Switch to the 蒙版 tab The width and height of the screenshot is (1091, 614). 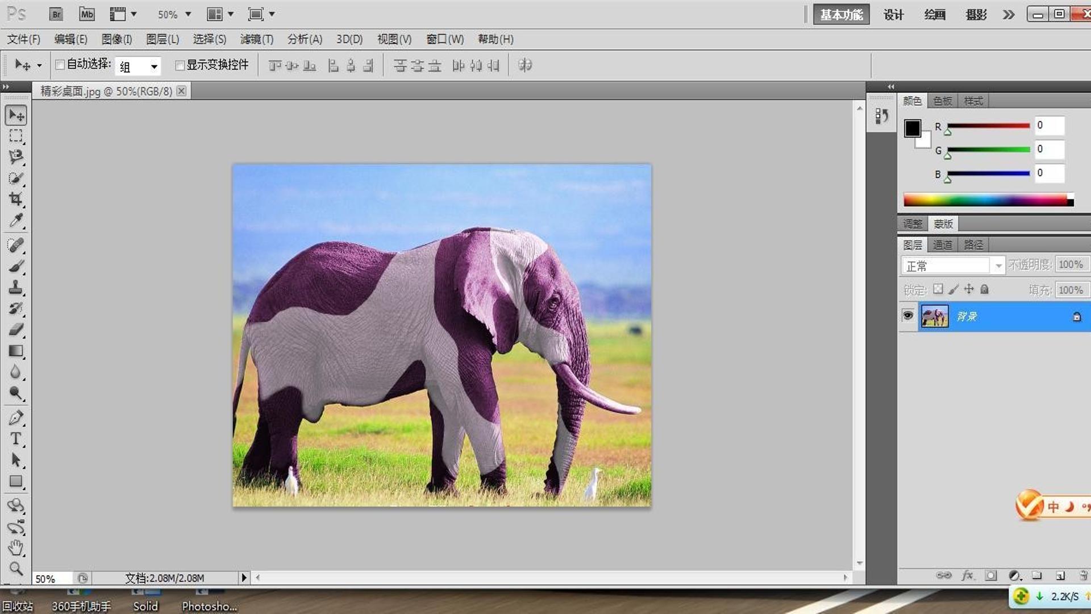coord(943,223)
